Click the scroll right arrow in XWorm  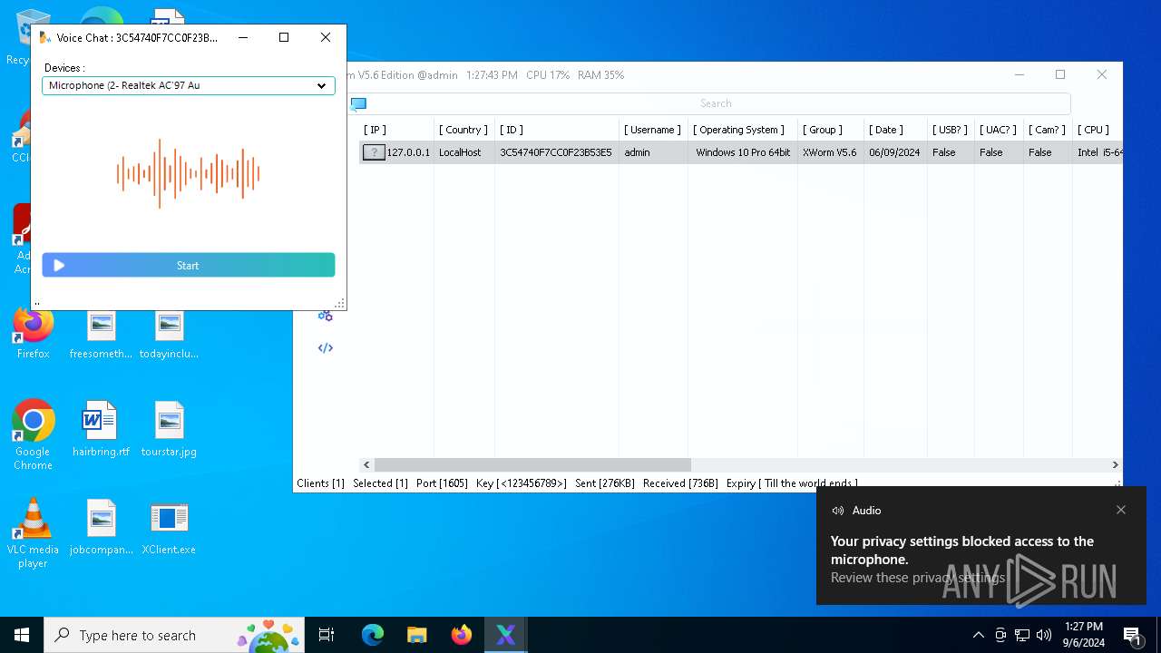[1115, 464]
